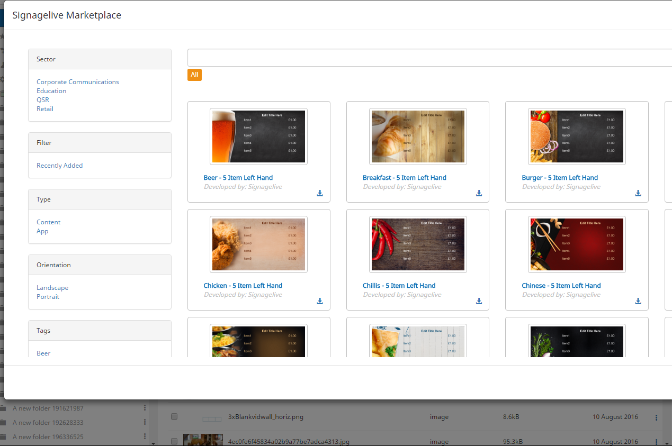Focus the marketplace search field

pyautogui.click(x=429, y=58)
